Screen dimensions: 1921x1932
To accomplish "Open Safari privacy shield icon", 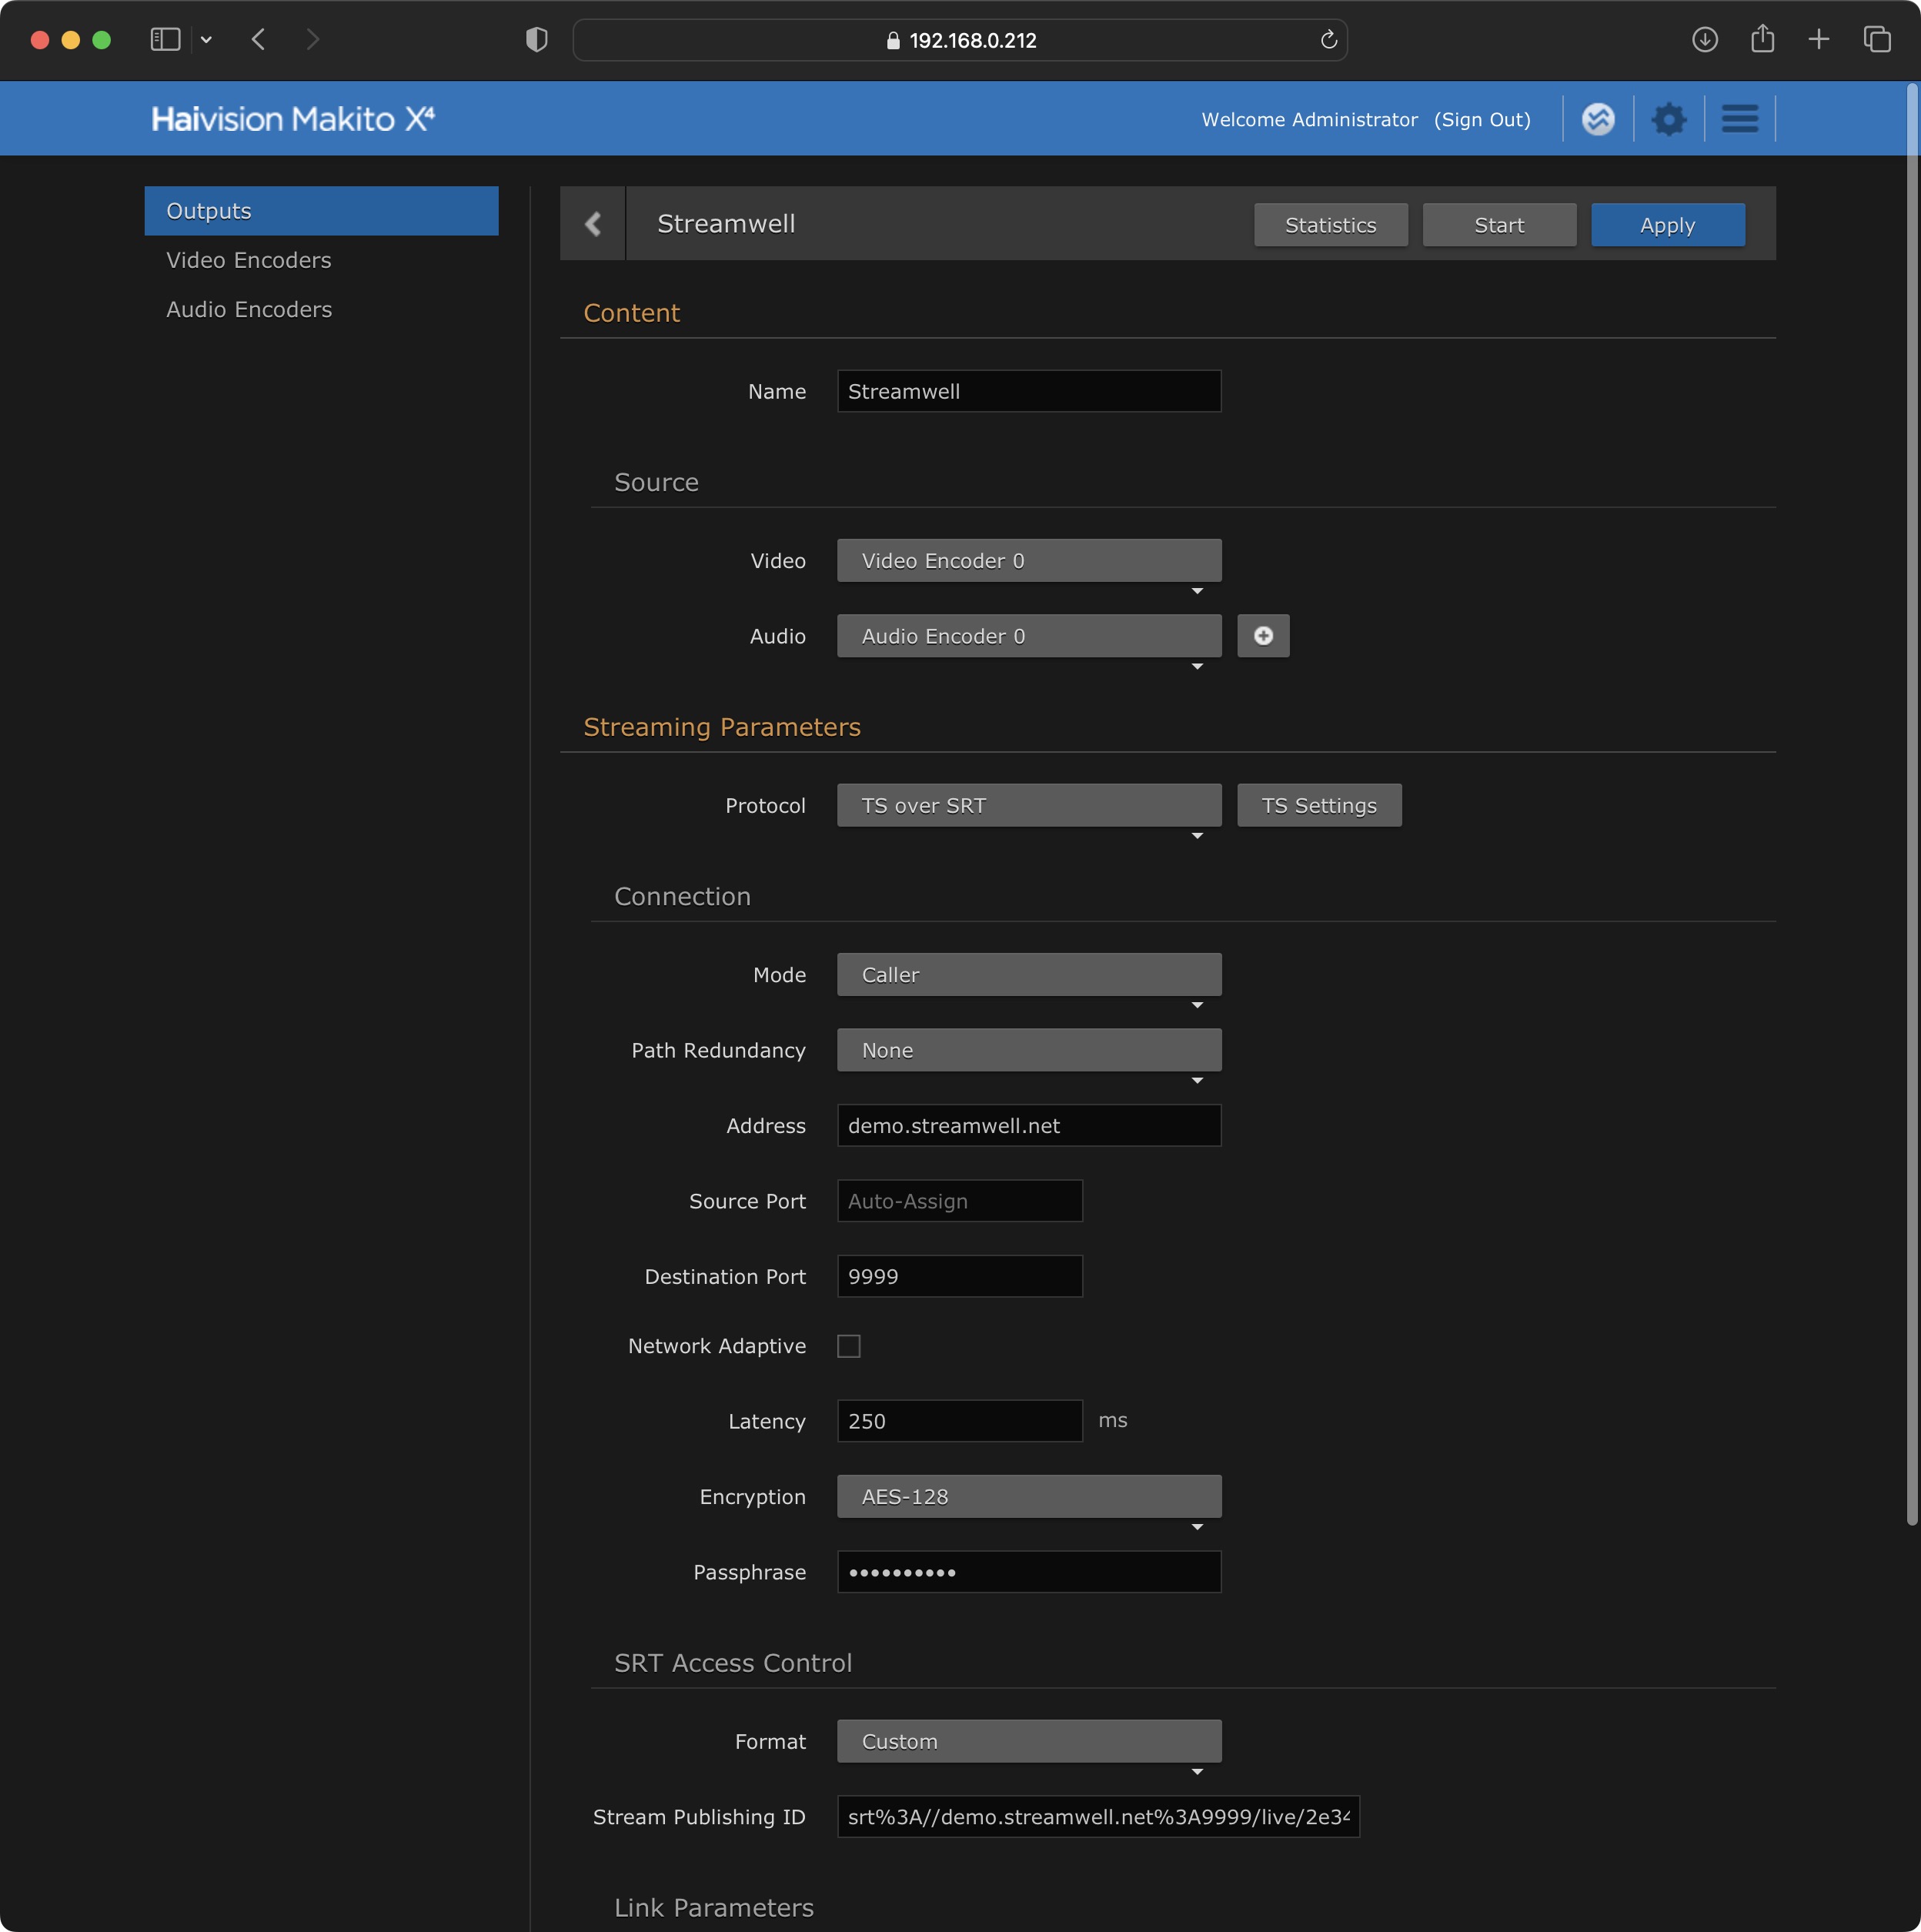I will pyautogui.click(x=537, y=40).
